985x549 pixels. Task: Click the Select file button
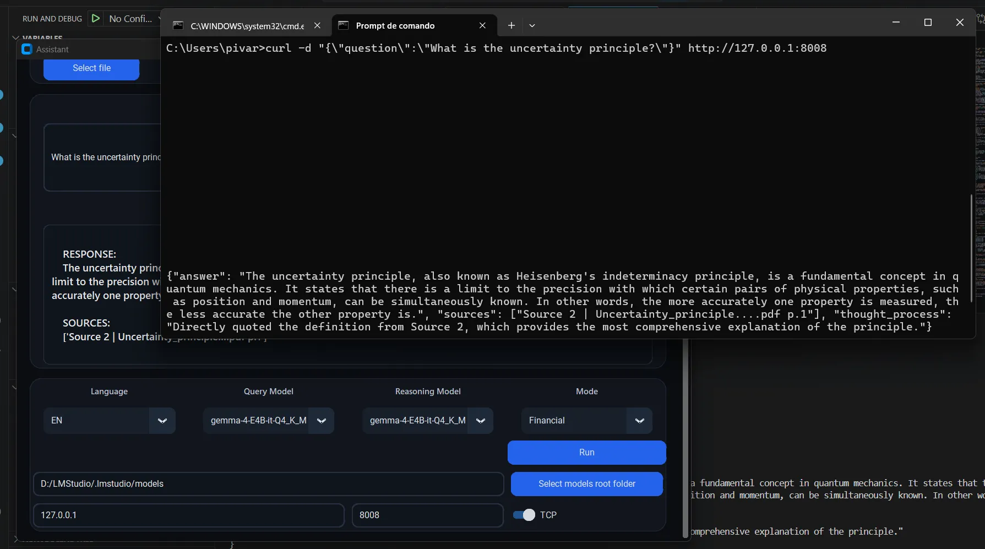tap(91, 68)
